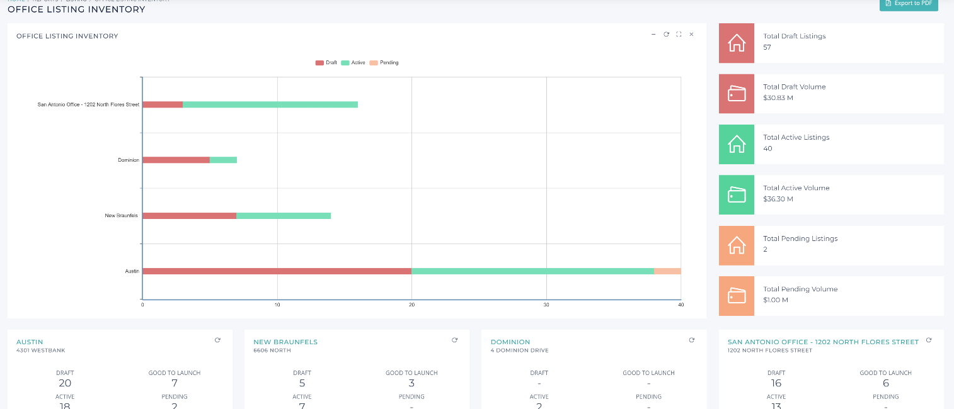Click the 6606 North address text
Screen dimensions: 954x409
click(x=272, y=350)
